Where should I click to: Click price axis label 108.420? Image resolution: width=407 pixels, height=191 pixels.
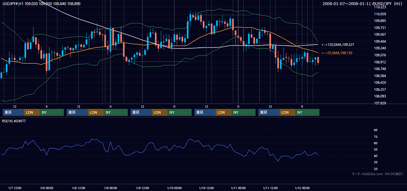[x=381, y=82]
